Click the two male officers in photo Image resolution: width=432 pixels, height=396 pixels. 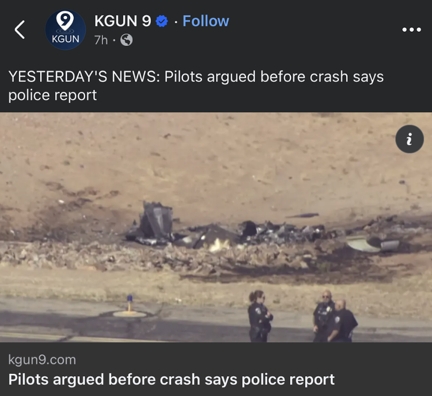[x=335, y=316]
